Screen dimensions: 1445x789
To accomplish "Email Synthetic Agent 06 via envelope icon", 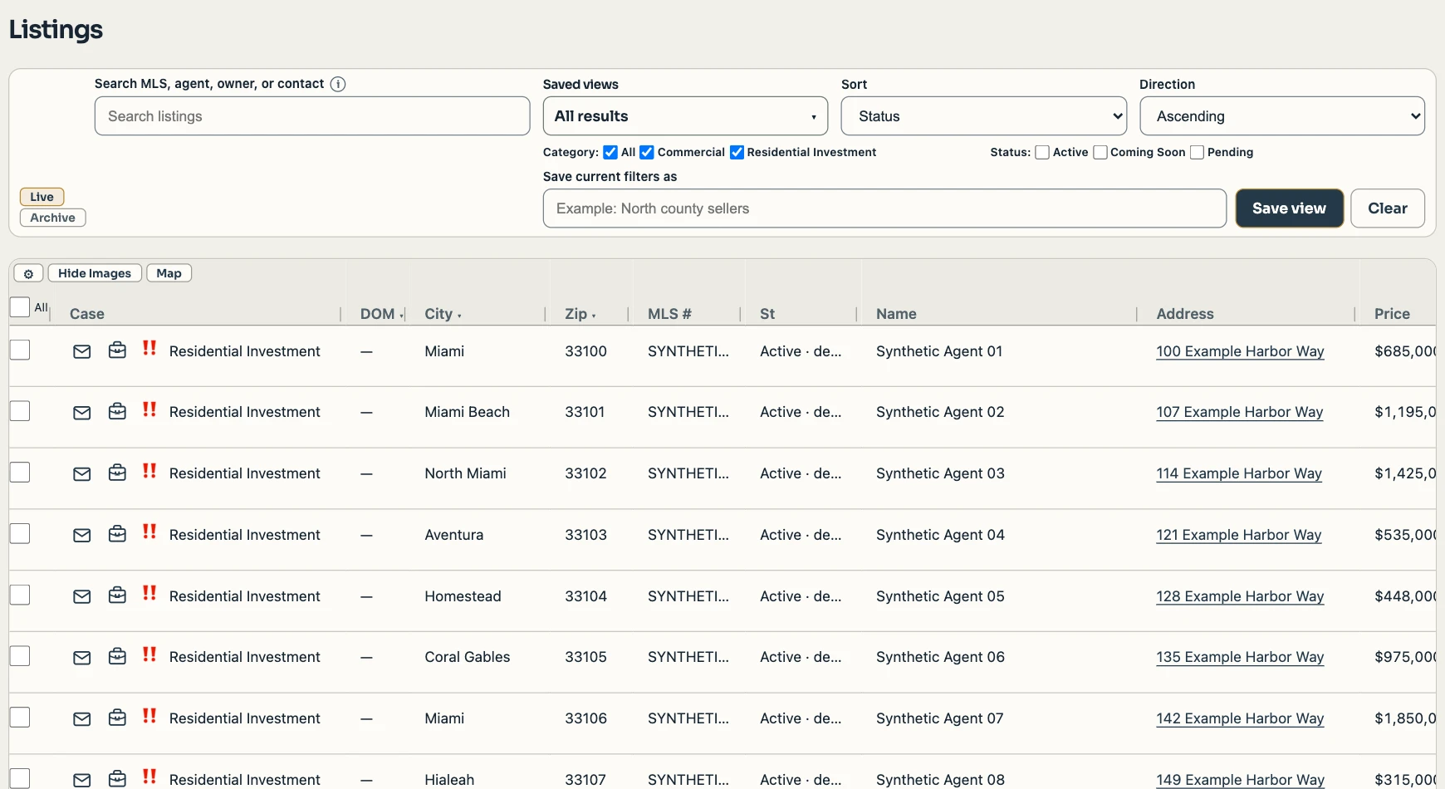I will (81, 658).
